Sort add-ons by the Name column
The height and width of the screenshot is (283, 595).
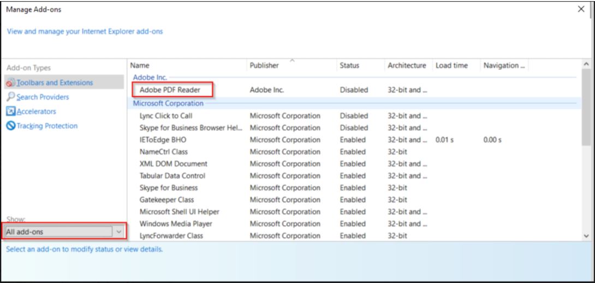pyautogui.click(x=140, y=66)
